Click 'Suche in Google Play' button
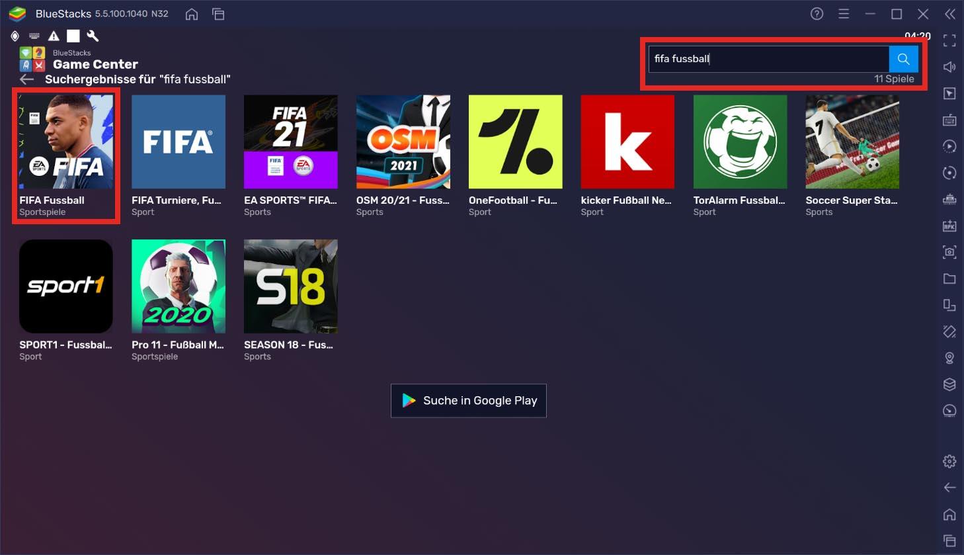964x555 pixels. click(469, 401)
